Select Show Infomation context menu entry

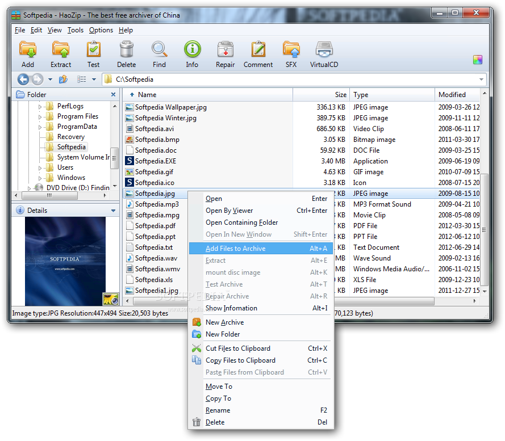pos(261,308)
